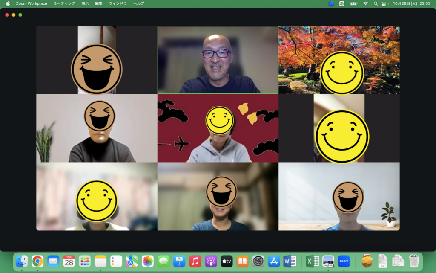Click the Zoom status icon in menu bar
The height and width of the screenshot is (273, 436).
(331, 3)
